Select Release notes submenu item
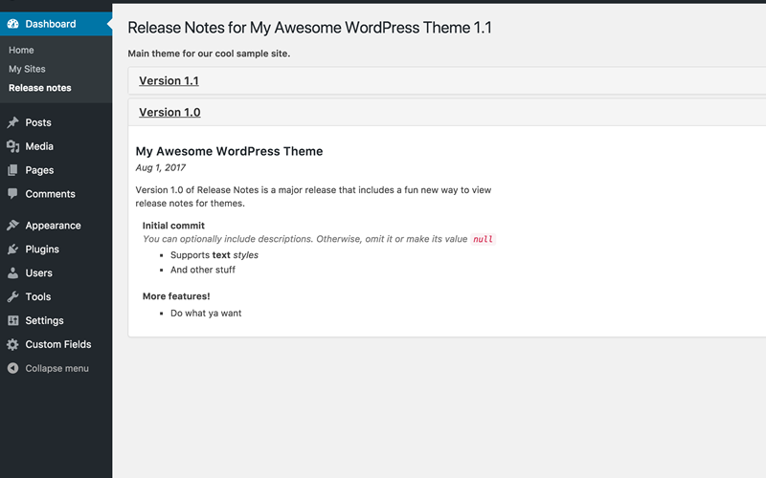 [40, 88]
